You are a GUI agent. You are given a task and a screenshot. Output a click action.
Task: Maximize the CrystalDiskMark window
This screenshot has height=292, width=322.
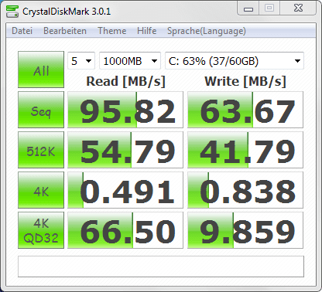pyautogui.click(x=269, y=8)
